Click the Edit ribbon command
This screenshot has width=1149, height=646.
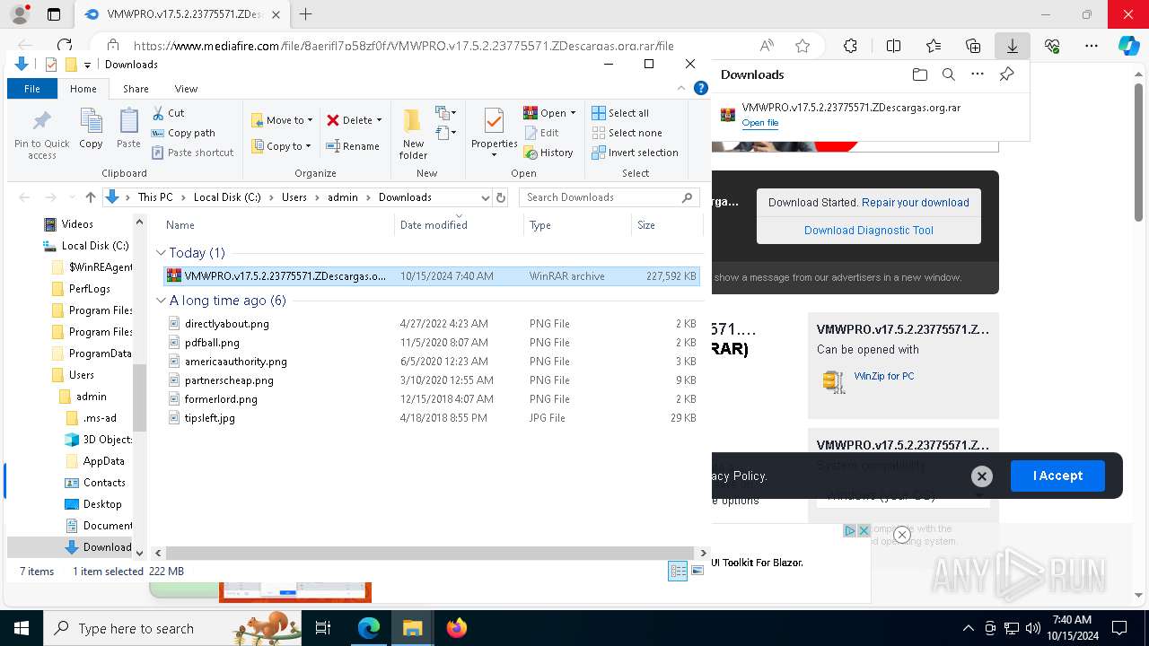point(541,133)
